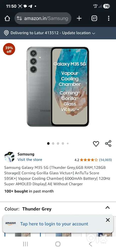
Task: Share the product using share icon
Action: click(x=108, y=143)
